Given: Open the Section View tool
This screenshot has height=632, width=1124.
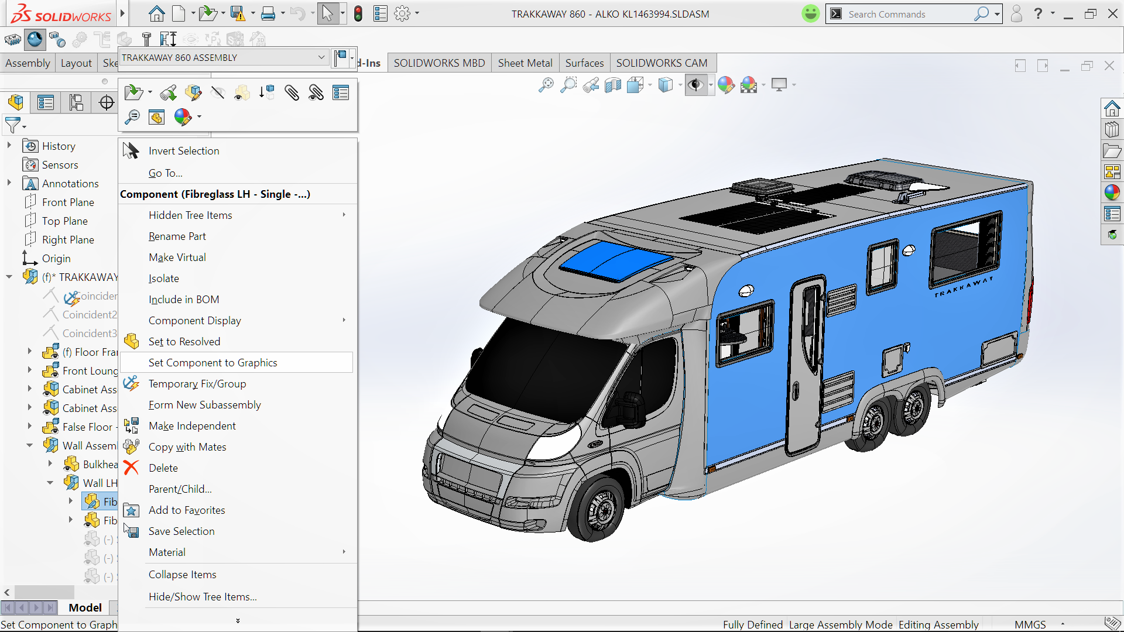Looking at the screenshot, I should [613, 85].
